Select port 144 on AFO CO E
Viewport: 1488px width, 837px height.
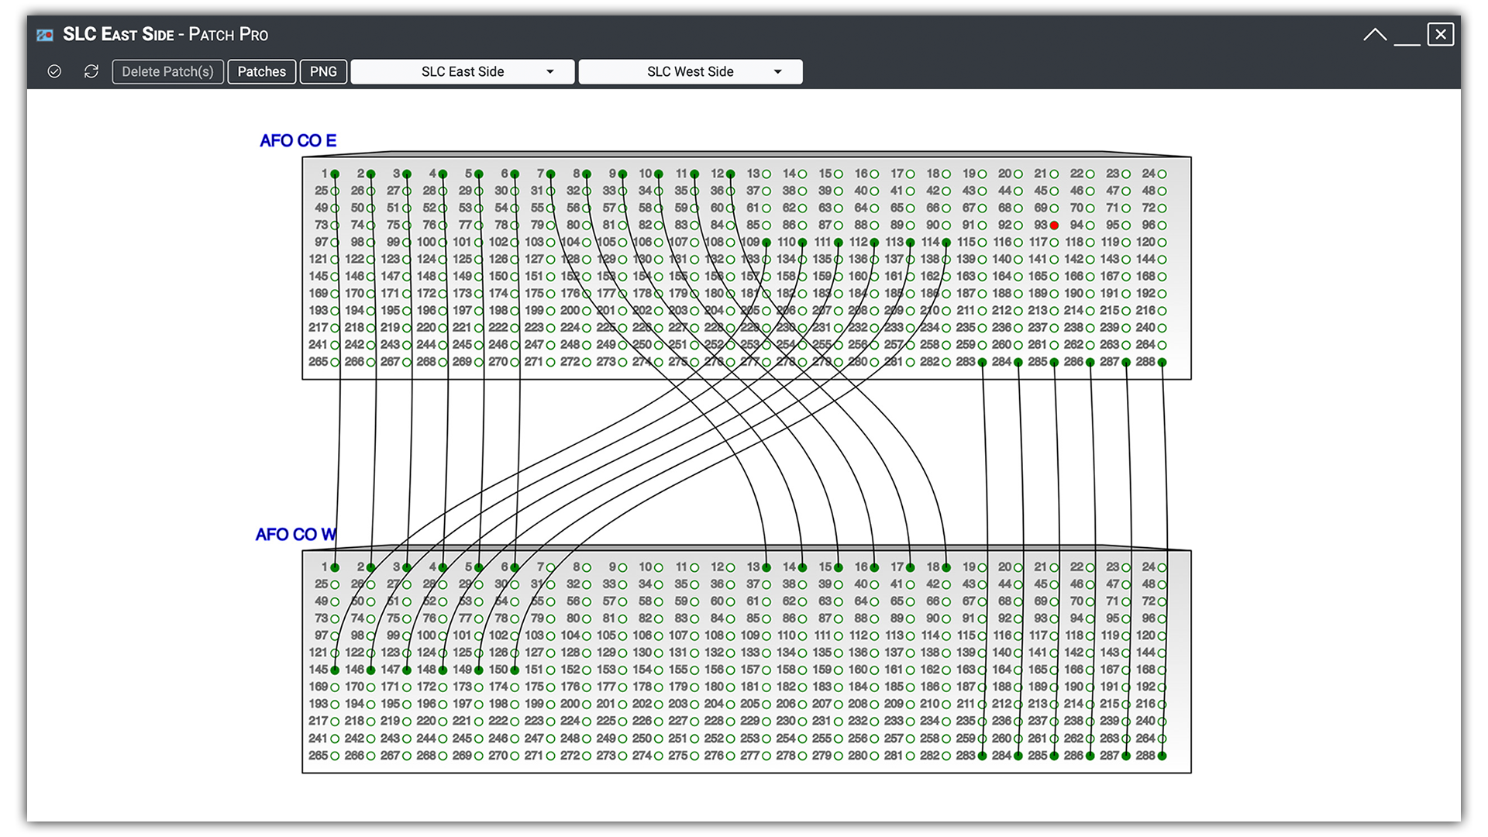(1162, 260)
